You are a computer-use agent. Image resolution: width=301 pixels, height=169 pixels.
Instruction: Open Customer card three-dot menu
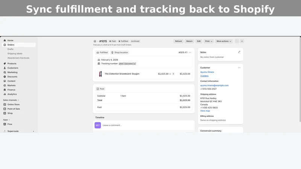pos(239,68)
